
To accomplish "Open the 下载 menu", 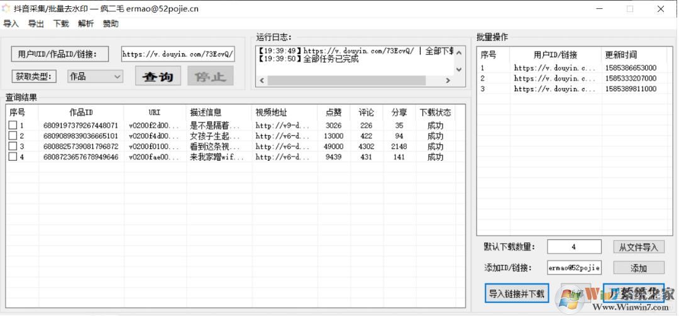I will pos(61,24).
